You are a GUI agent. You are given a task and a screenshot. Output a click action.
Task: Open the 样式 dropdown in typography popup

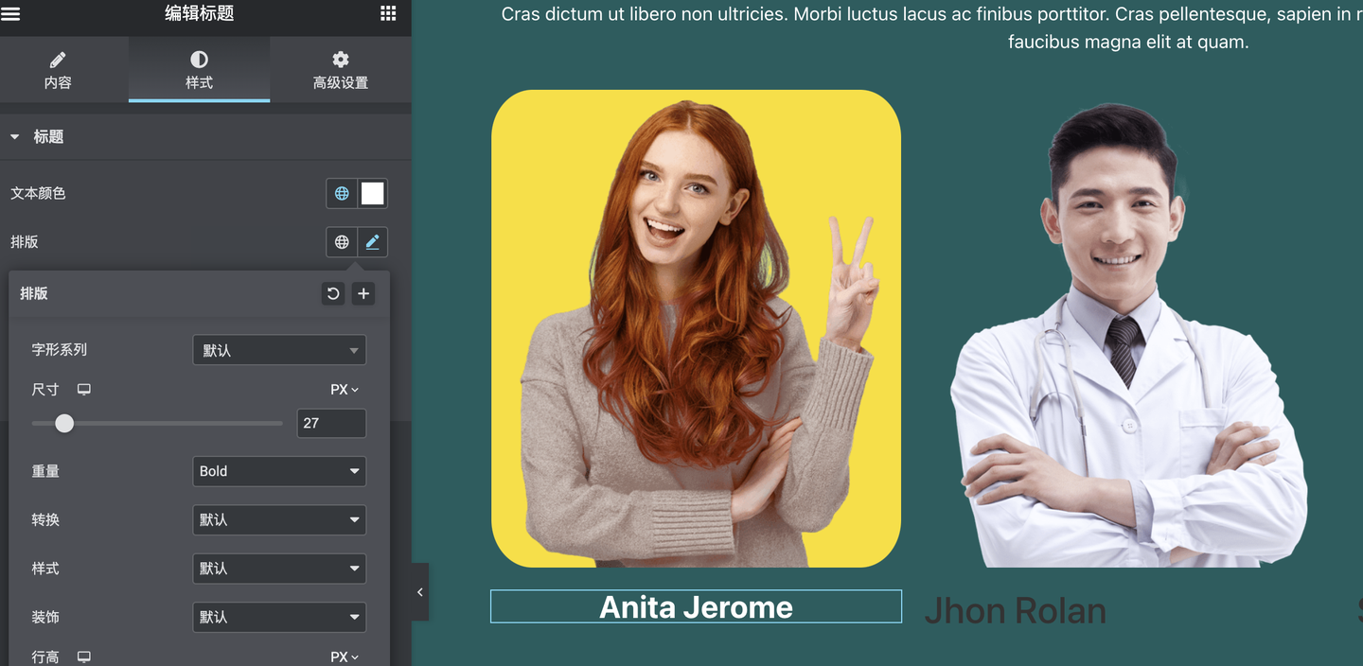(279, 569)
